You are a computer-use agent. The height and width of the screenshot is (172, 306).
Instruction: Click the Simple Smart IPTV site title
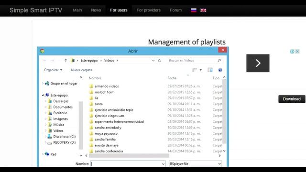pyautogui.click(x=36, y=10)
